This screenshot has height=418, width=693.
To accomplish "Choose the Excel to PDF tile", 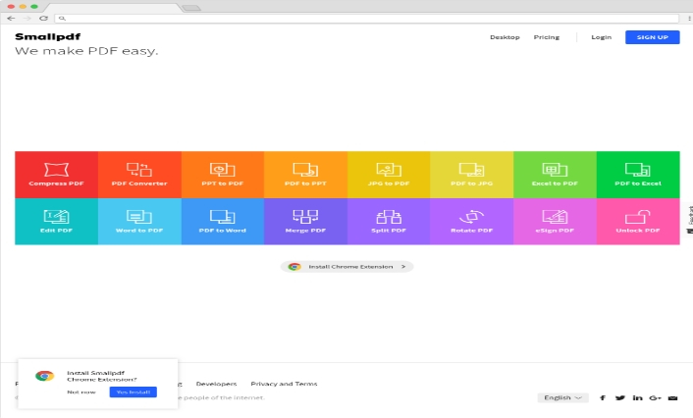I will [x=555, y=175].
